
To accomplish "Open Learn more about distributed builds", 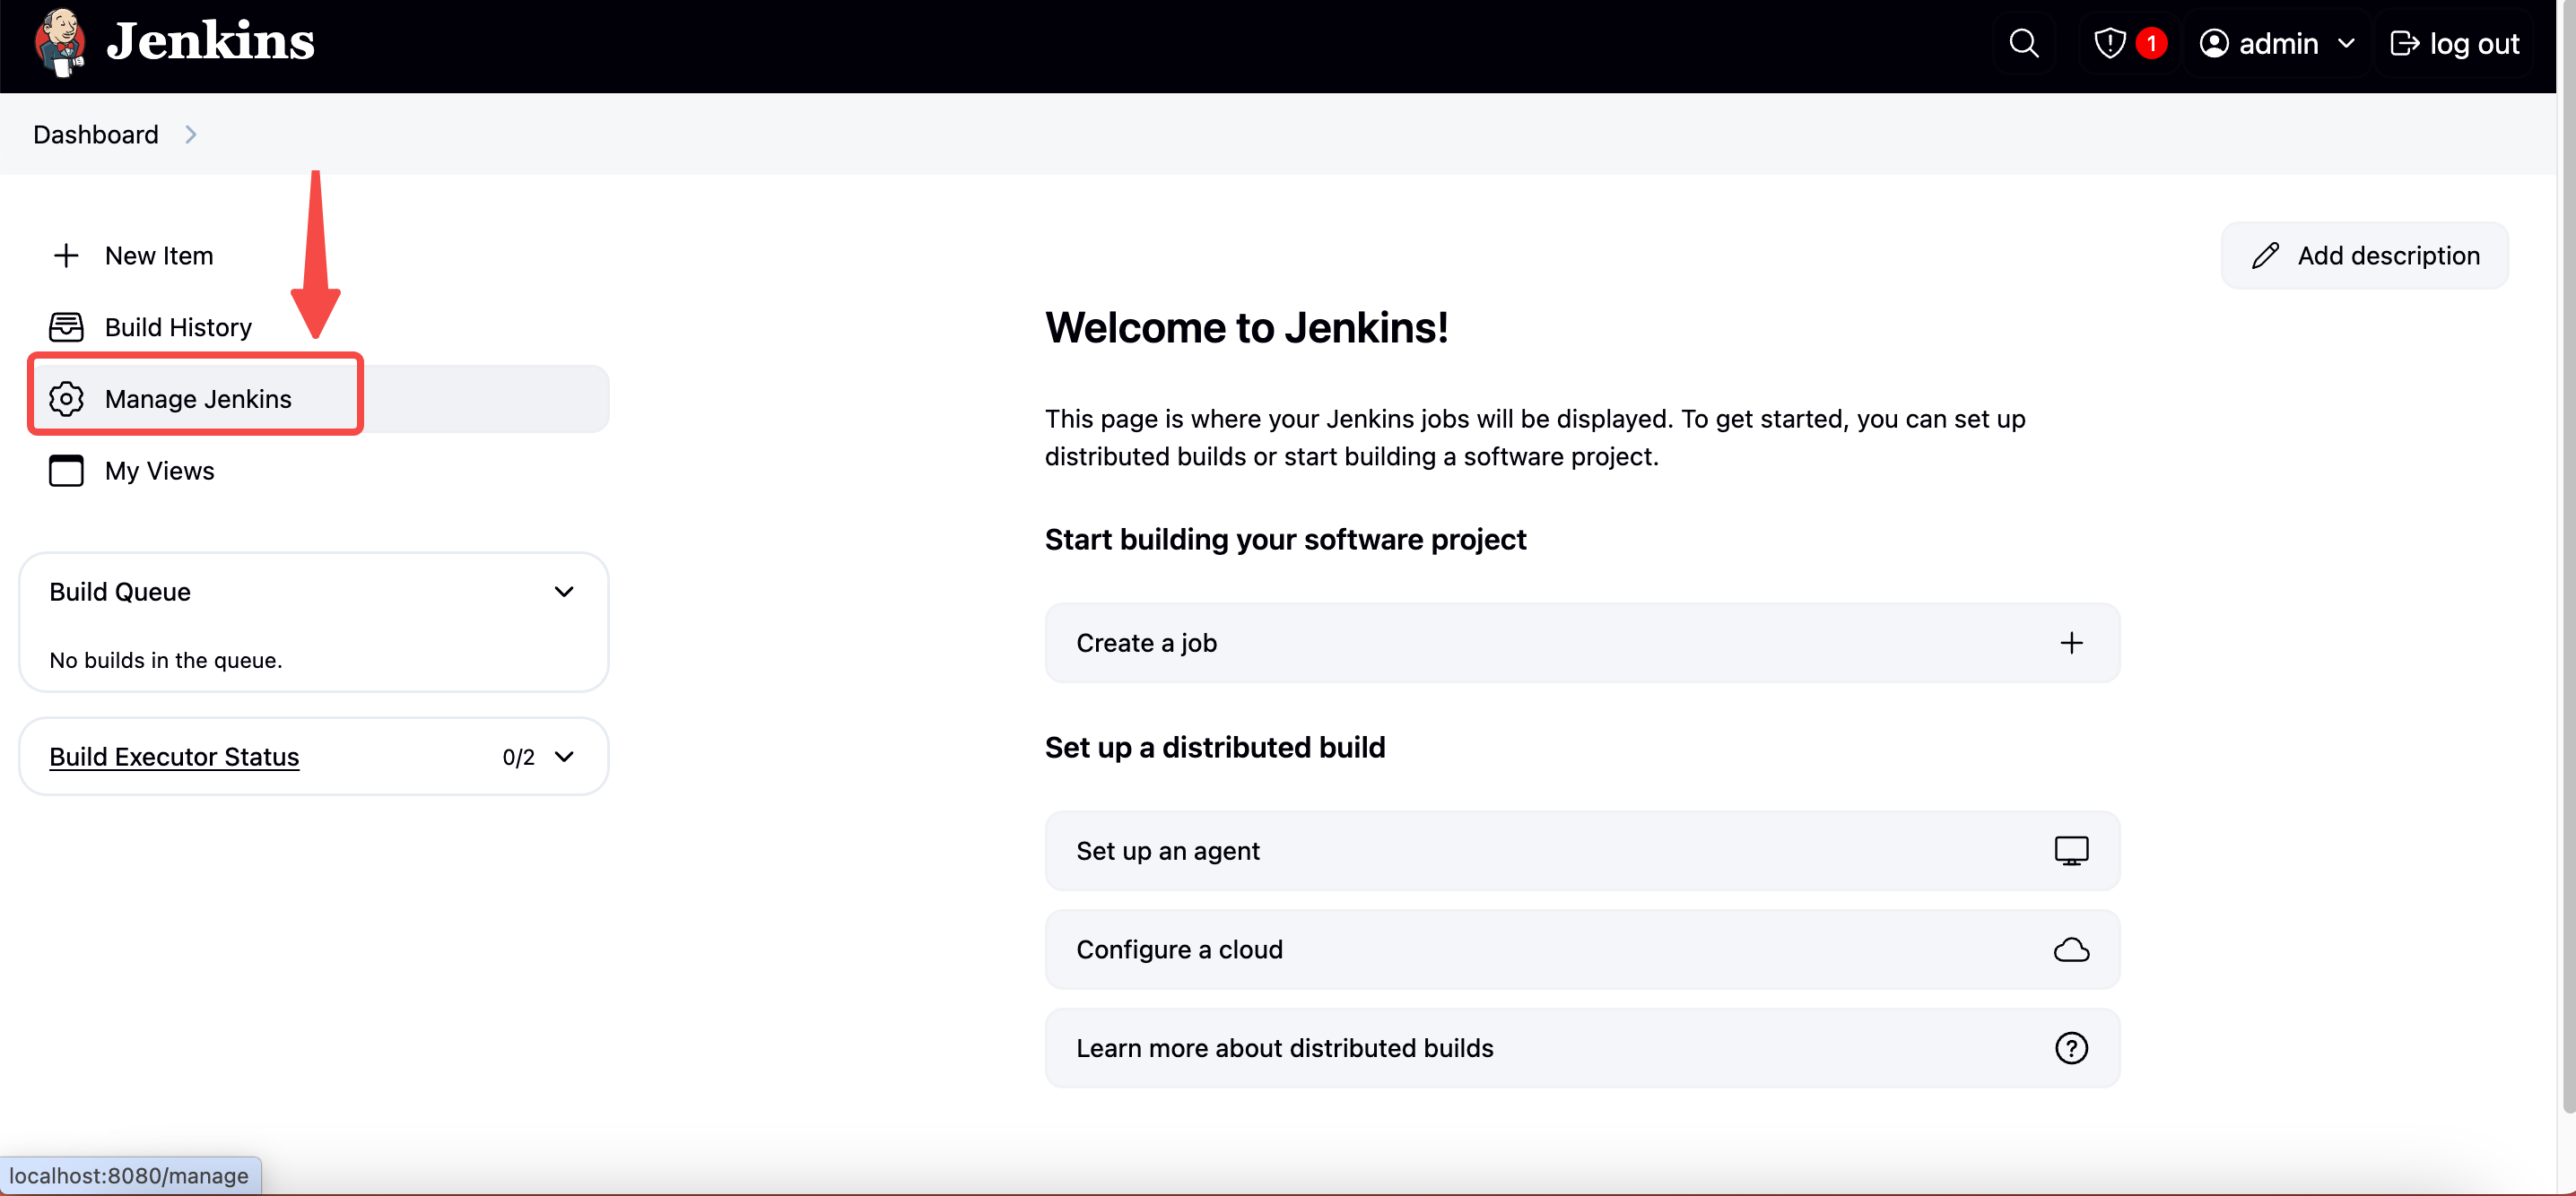I will coord(1582,1048).
